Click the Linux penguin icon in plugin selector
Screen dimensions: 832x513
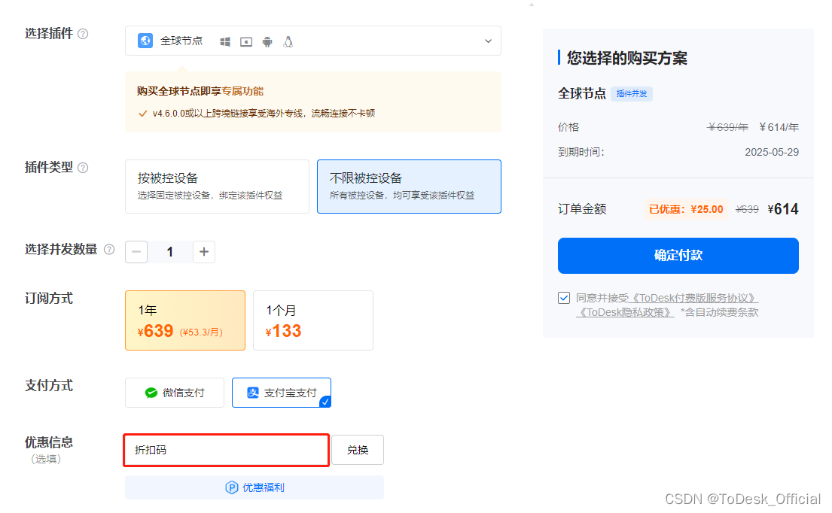tap(288, 42)
